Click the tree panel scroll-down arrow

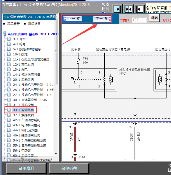click(x=56, y=154)
